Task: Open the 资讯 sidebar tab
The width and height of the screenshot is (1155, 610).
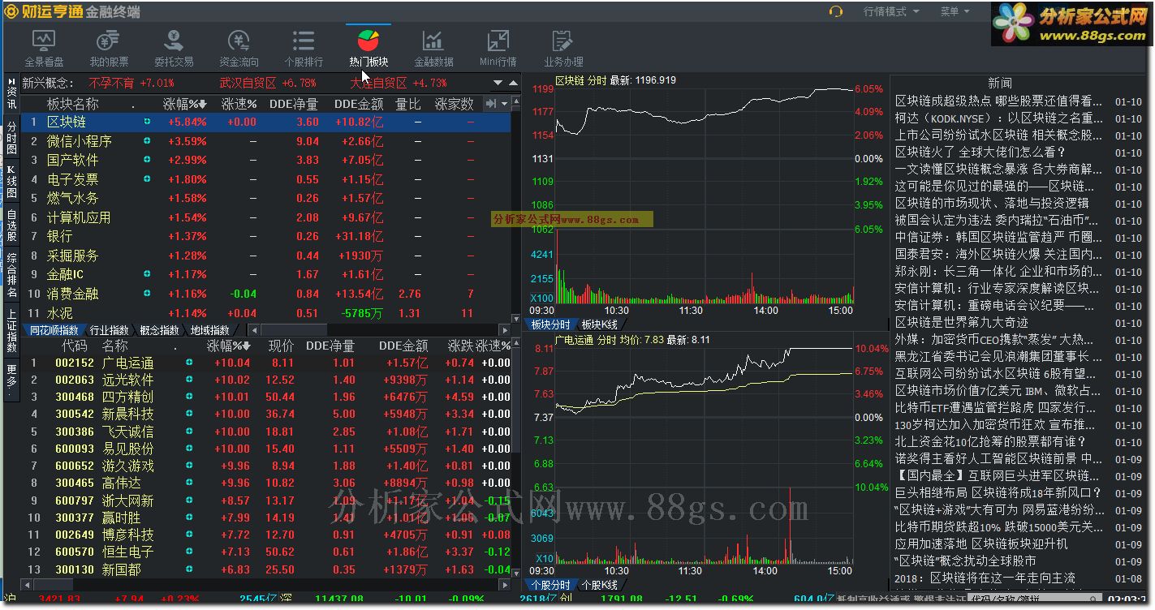Action: (11, 93)
